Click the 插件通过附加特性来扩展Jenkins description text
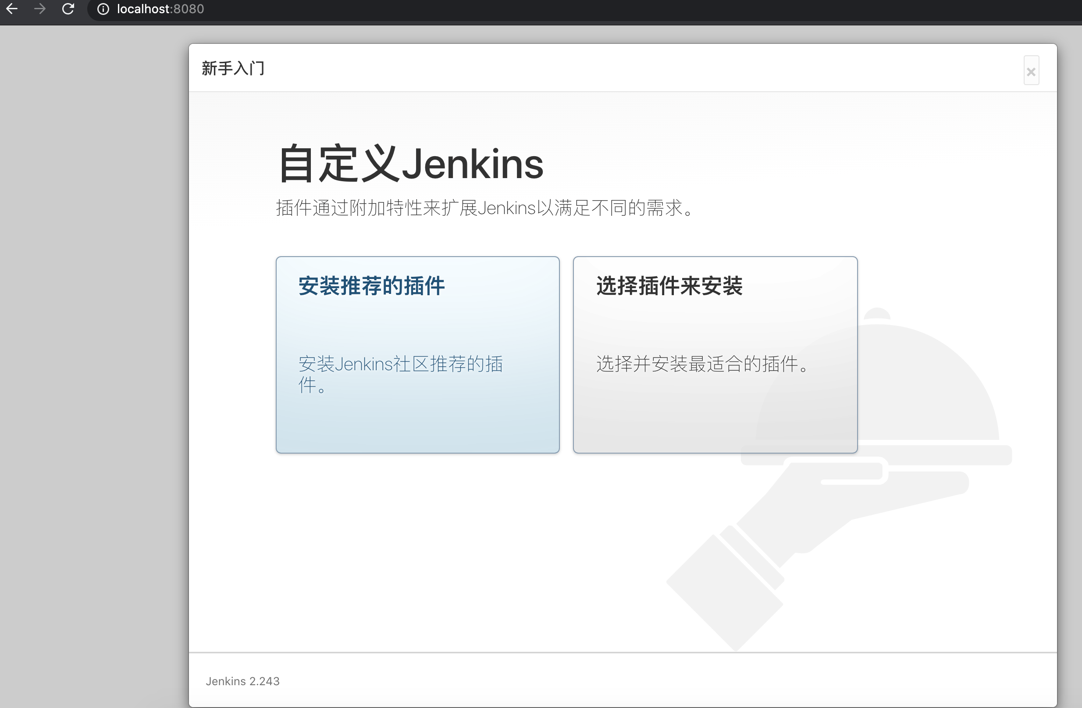Screen dimensions: 1082x708 484,208
